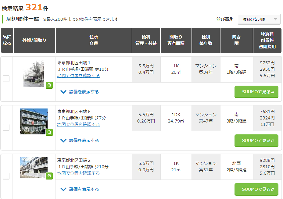Select the third listing's checkbox
This screenshot has width=283, height=199.
[x=6, y=176]
